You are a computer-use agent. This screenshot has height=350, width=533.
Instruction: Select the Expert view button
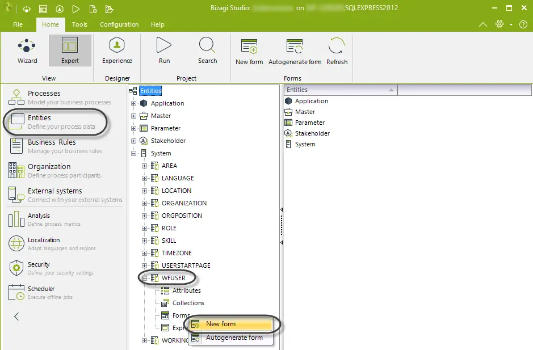tap(70, 50)
